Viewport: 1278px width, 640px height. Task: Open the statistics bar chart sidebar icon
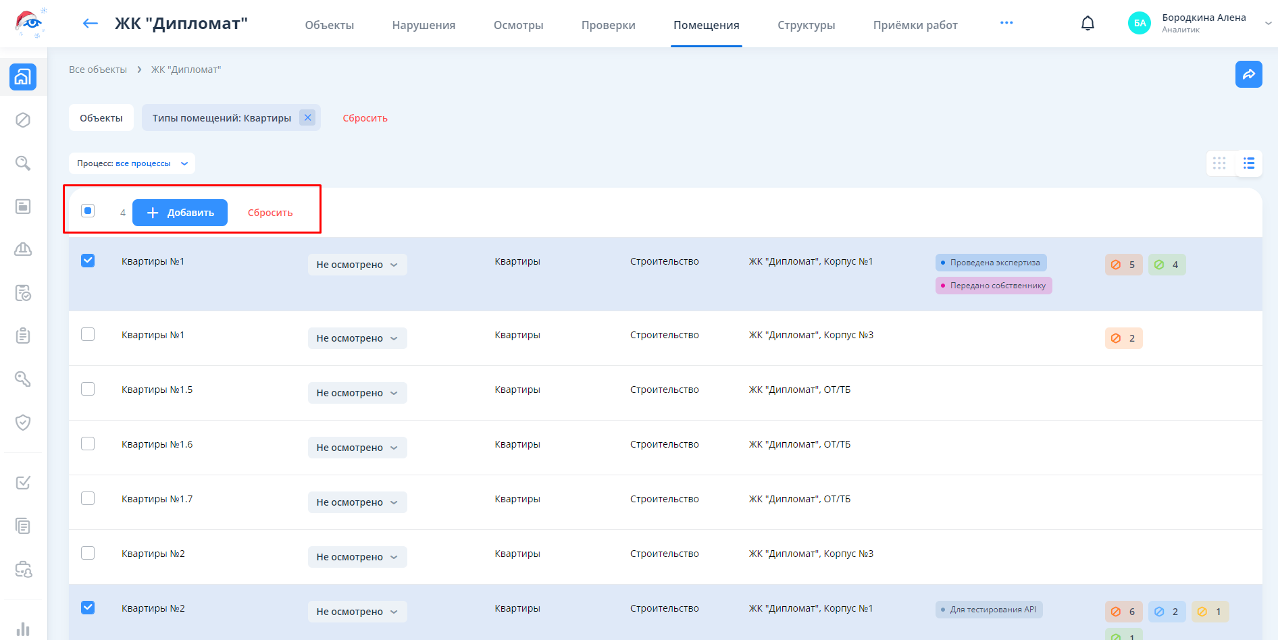pos(23,629)
